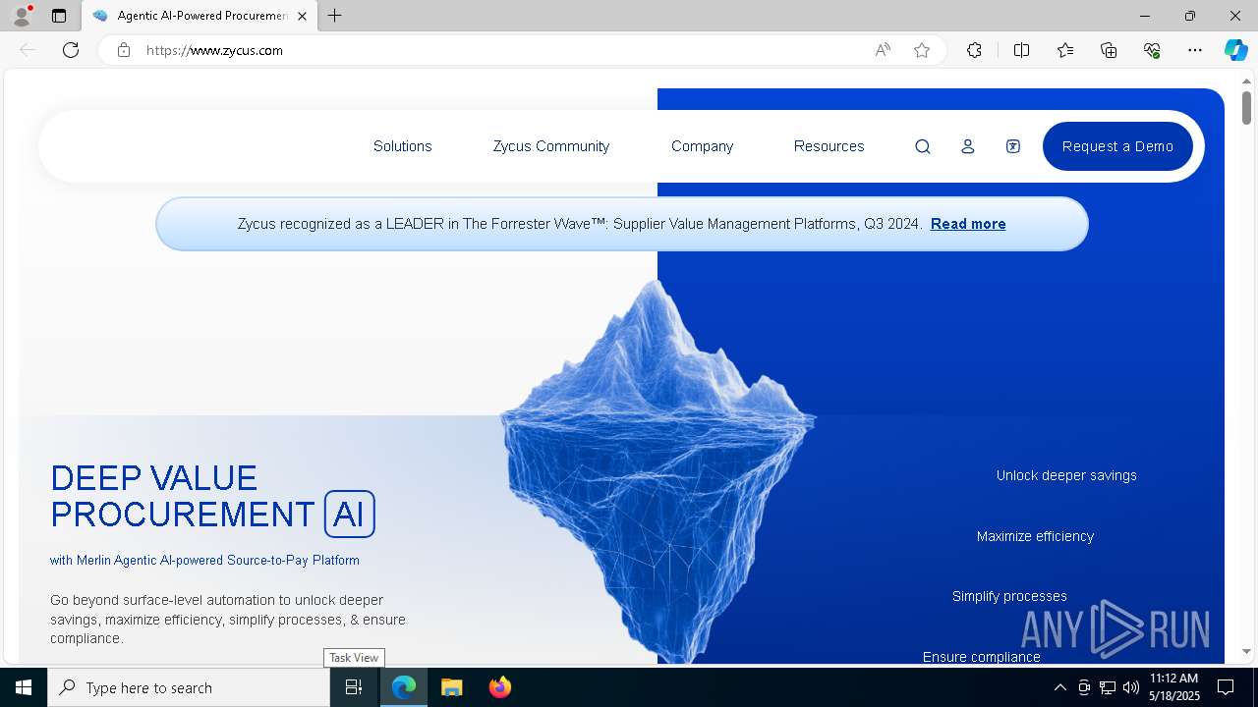1258x707 pixels.
Task: Click Request a Demo button
Action: point(1117,146)
